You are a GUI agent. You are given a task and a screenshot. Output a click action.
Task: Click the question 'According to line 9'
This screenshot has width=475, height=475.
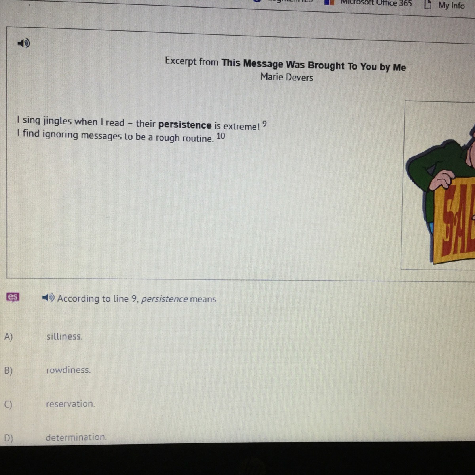[137, 298]
